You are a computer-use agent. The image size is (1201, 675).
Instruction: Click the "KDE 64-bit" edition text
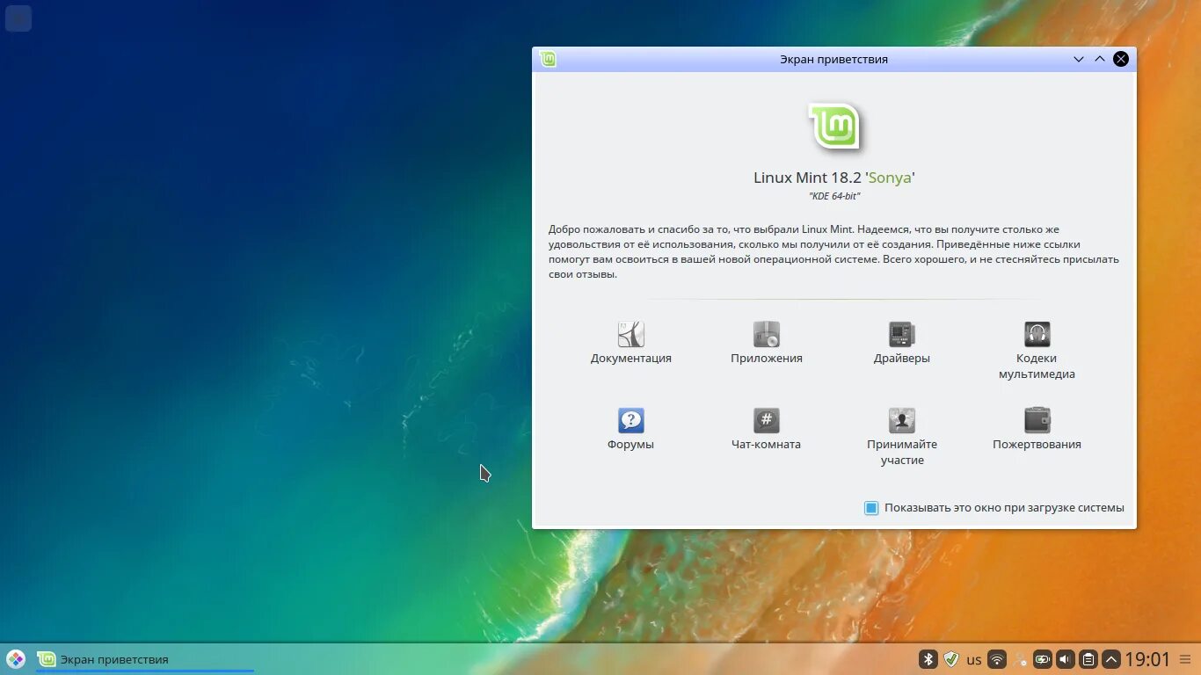[x=834, y=197]
